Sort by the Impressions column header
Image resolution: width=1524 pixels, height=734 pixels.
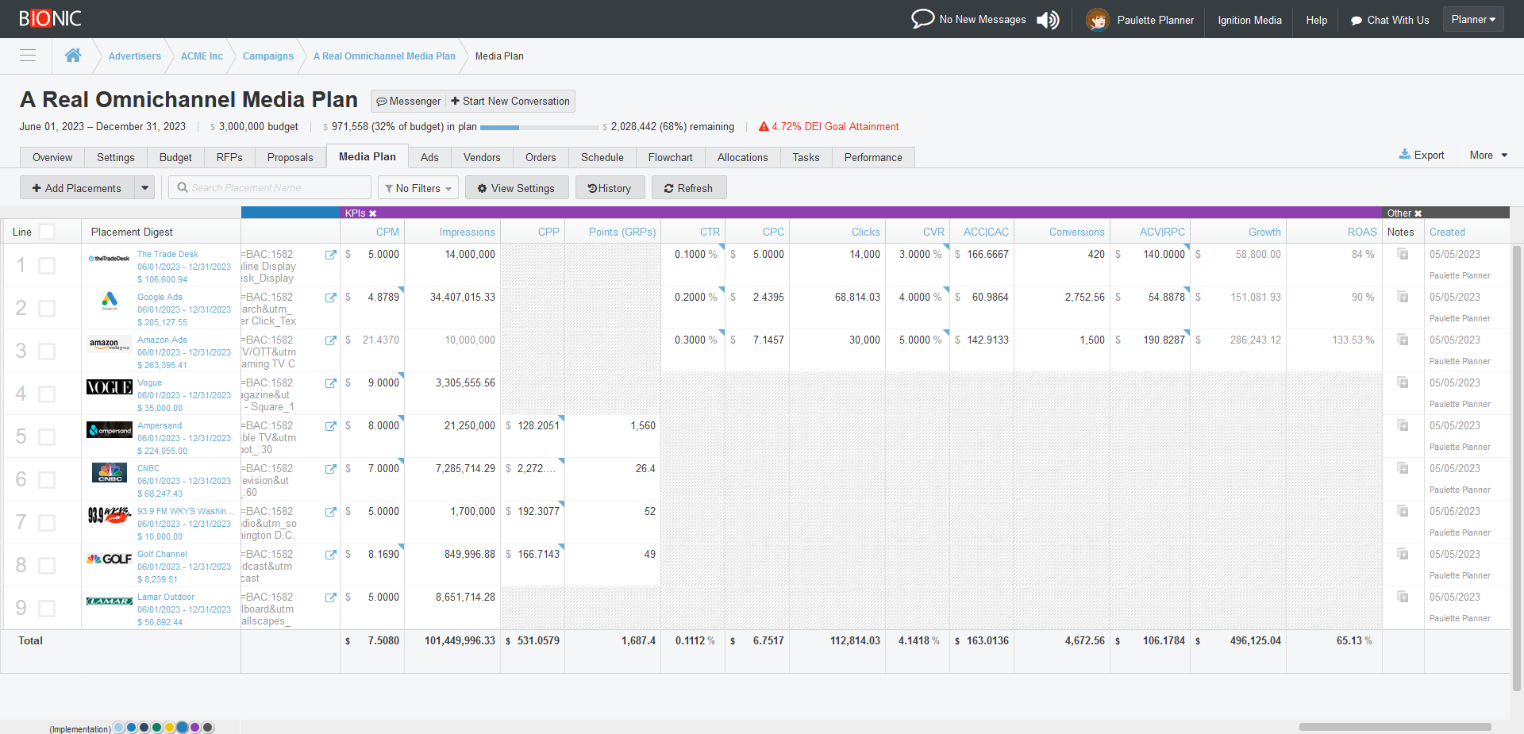(x=467, y=232)
